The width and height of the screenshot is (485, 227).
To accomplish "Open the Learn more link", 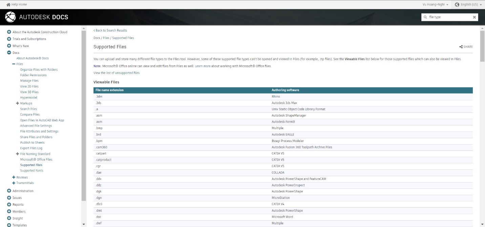I will (x=203, y=66).
